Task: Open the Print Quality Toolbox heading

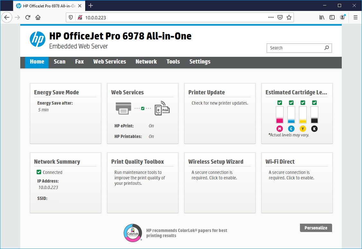Action: (138, 162)
